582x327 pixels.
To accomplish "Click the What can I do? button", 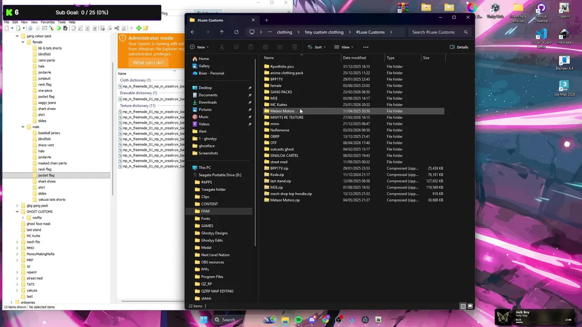I will 148,63.
